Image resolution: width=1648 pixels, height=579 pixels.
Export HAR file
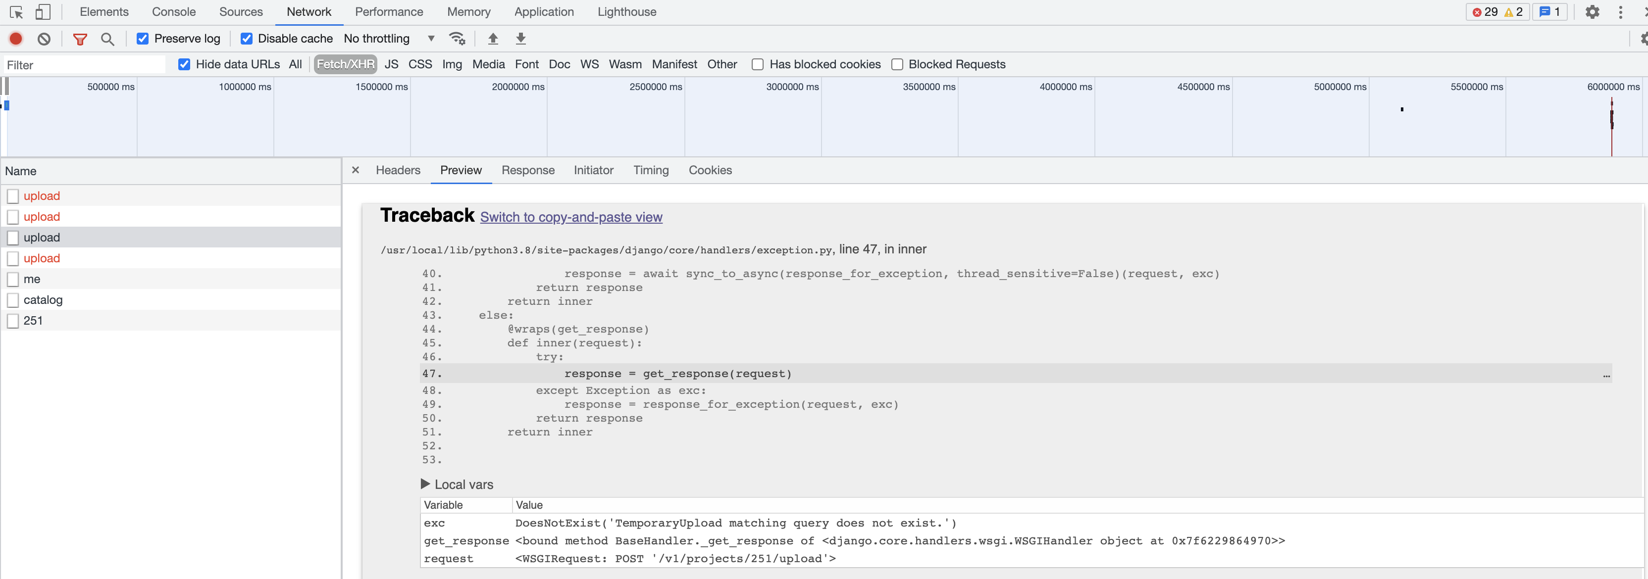click(521, 38)
